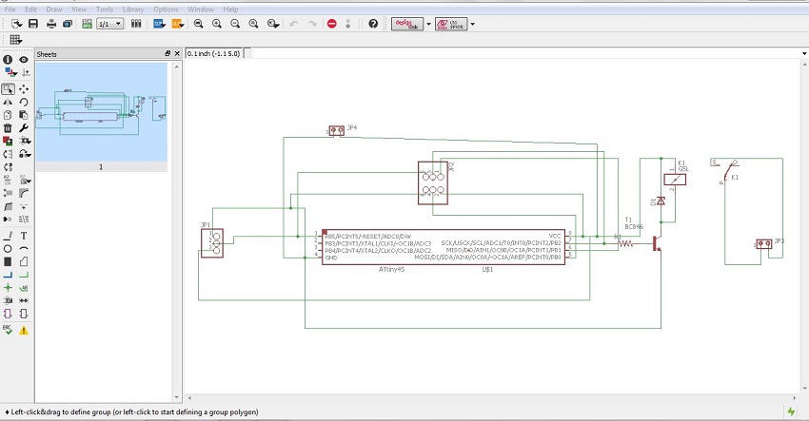Choose the Value tool dropdown
This screenshot has height=421, width=809.
(x=25, y=180)
